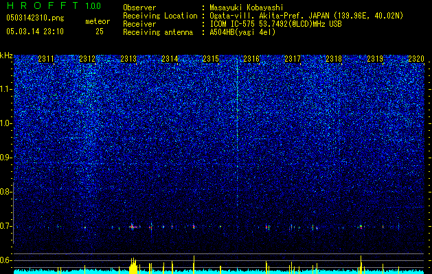Click the strong meteor echo near 2313
This screenshot has height=274, width=432.
coord(133,227)
